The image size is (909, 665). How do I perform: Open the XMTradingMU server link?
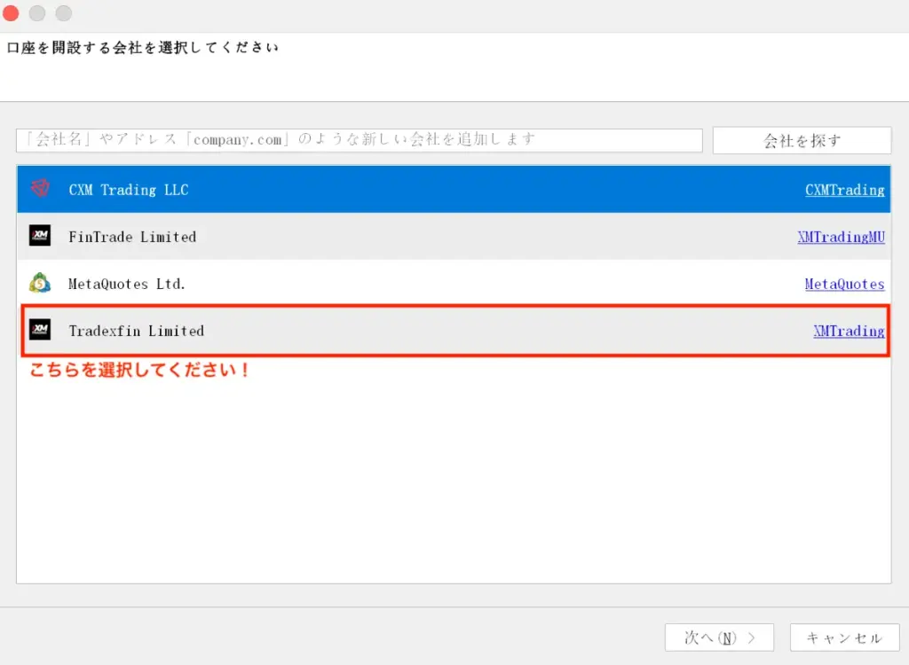841,237
